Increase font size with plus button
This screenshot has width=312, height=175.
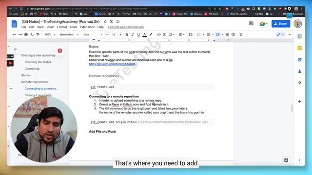tap(120, 35)
